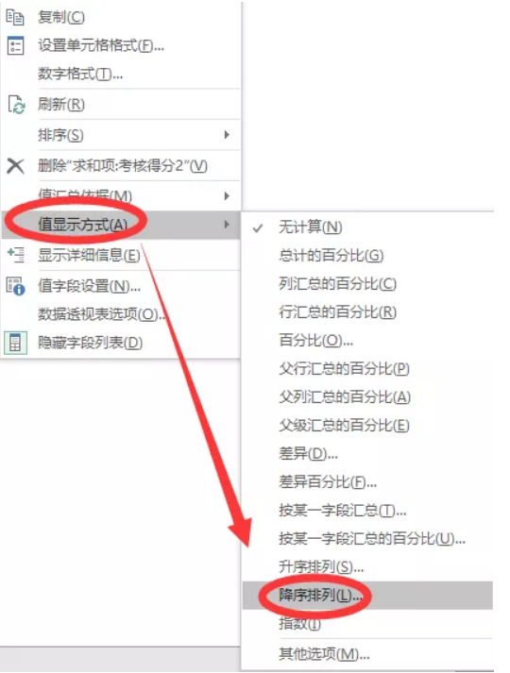Click the X delete icon for 求和项:考核得分2
The image size is (510, 673).
15,166
